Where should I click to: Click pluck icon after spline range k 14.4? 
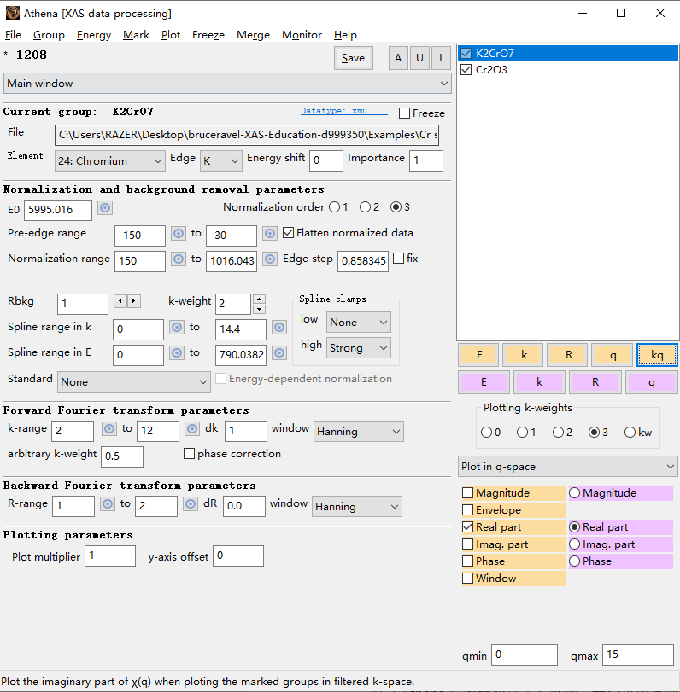[279, 328]
